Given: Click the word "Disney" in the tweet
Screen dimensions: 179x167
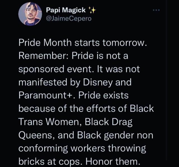Looking at the screenshot, I should click(x=105, y=83).
